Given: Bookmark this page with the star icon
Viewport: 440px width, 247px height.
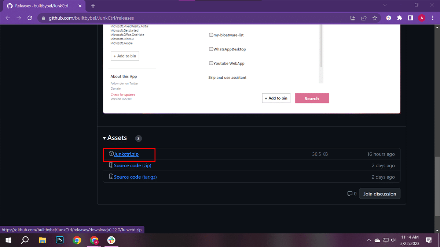Looking at the screenshot, I should pyautogui.click(x=375, y=18).
